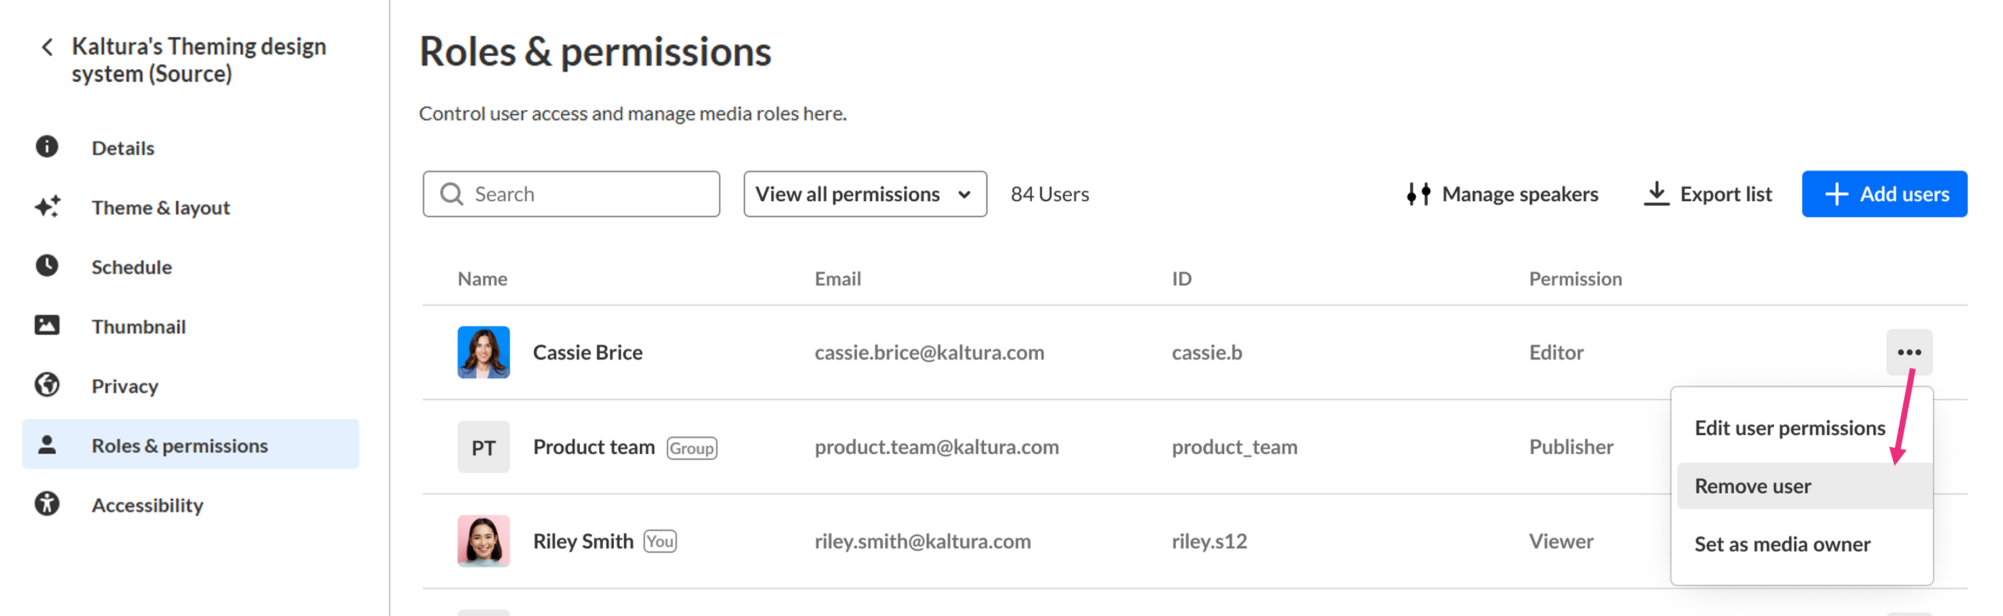The width and height of the screenshot is (2003, 616).
Task: Click the Schedule clock icon
Action: click(47, 266)
